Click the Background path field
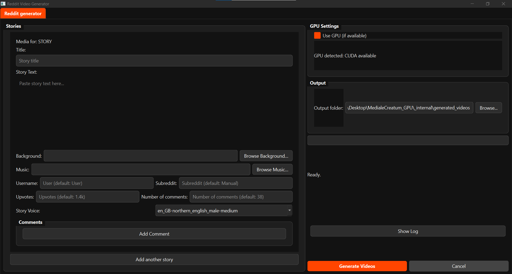The height and width of the screenshot is (274, 512). tap(141, 156)
